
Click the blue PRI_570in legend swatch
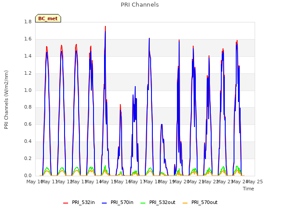pos(104,203)
